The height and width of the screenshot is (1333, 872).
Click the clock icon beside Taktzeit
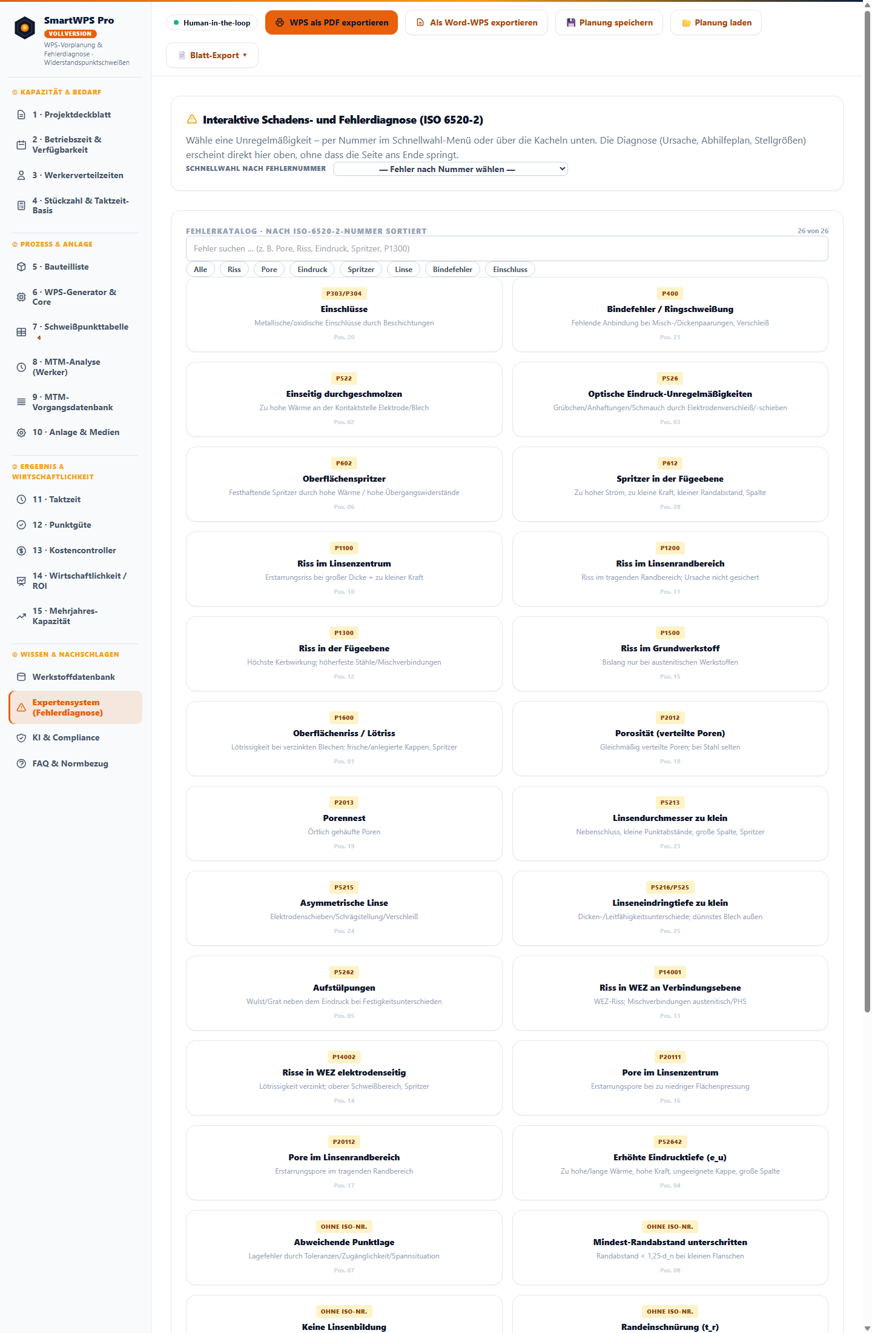pyautogui.click(x=21, y=499)
